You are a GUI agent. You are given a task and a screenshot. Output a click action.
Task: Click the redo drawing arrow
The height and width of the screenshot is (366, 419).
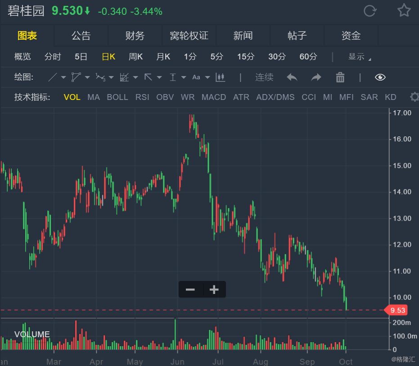coord(315,77)
